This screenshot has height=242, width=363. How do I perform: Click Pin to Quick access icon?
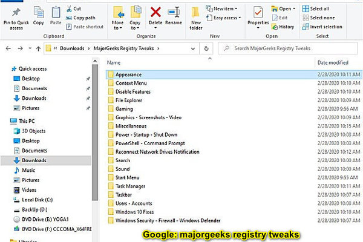[16, 13]
